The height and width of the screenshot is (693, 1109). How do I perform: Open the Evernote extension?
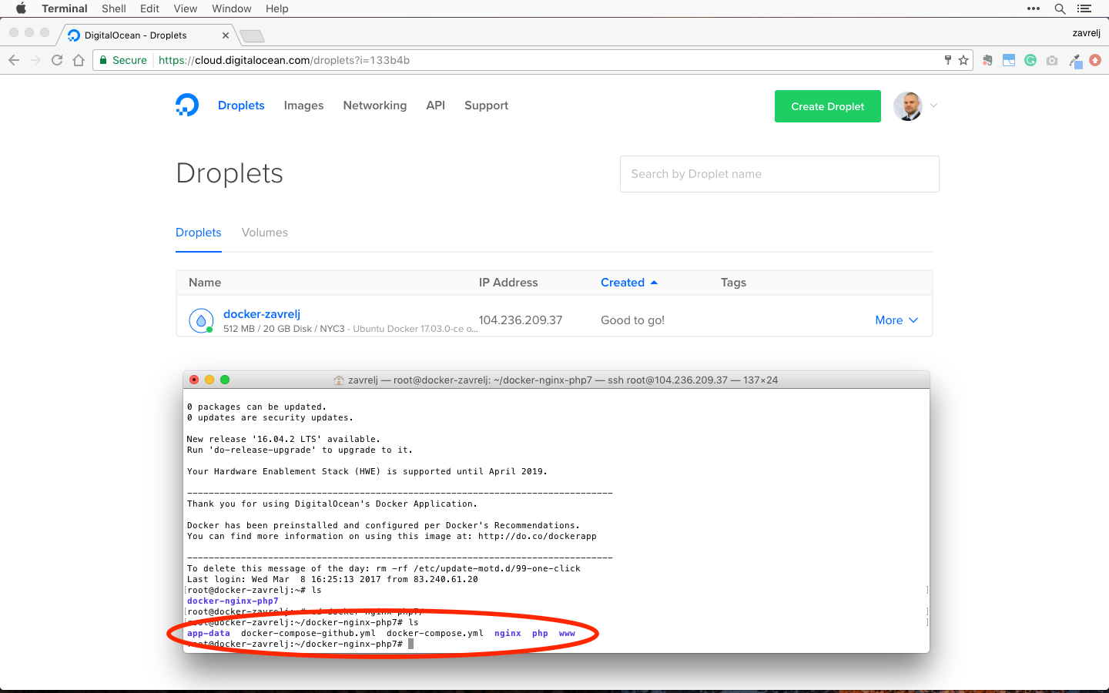click(987, 60)
